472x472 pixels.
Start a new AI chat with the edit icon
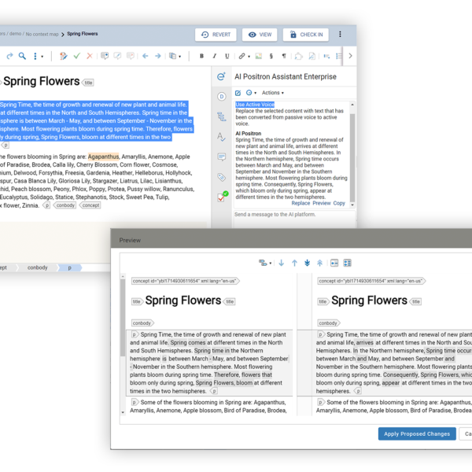(x=238, y=93)
